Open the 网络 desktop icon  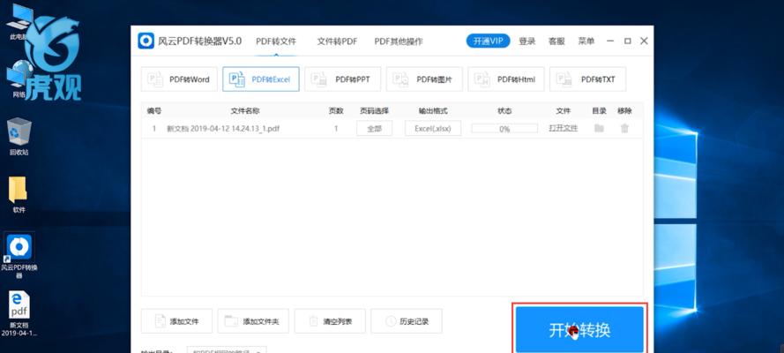click(x=19, y=80)
